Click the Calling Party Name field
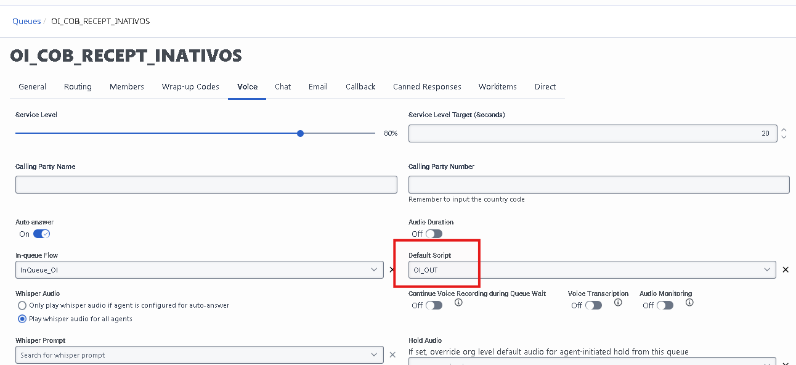Viewport: 796px width, 365px height. click(206, 184)
